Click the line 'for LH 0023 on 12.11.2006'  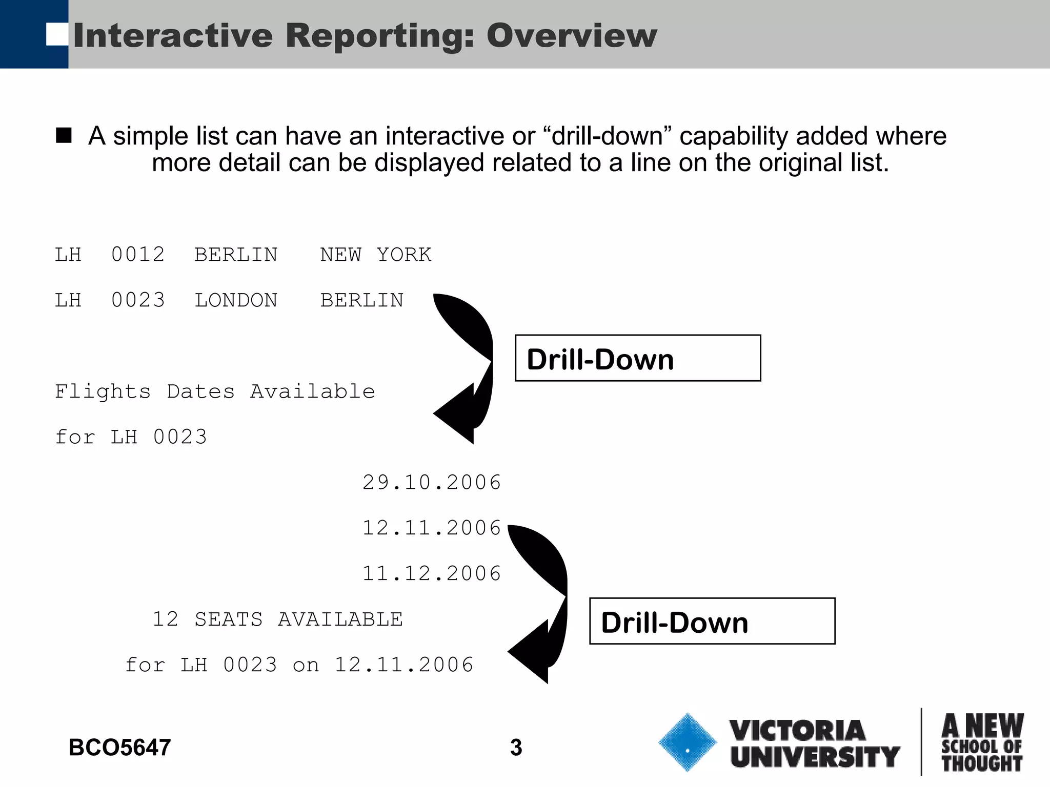pyautogui.click(x=299, y=665)
